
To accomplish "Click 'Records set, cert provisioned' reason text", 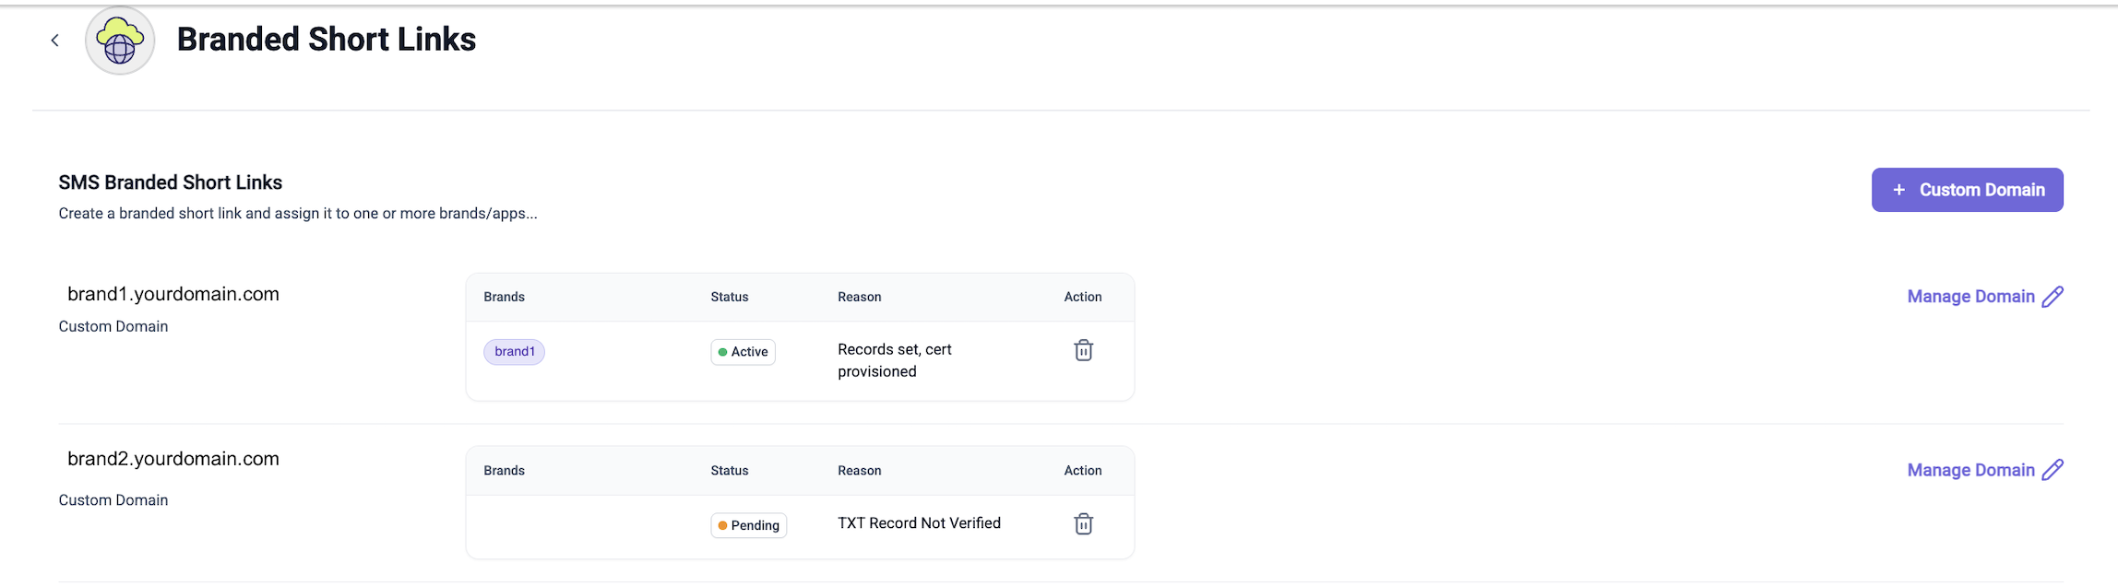I will coord(895,360).
